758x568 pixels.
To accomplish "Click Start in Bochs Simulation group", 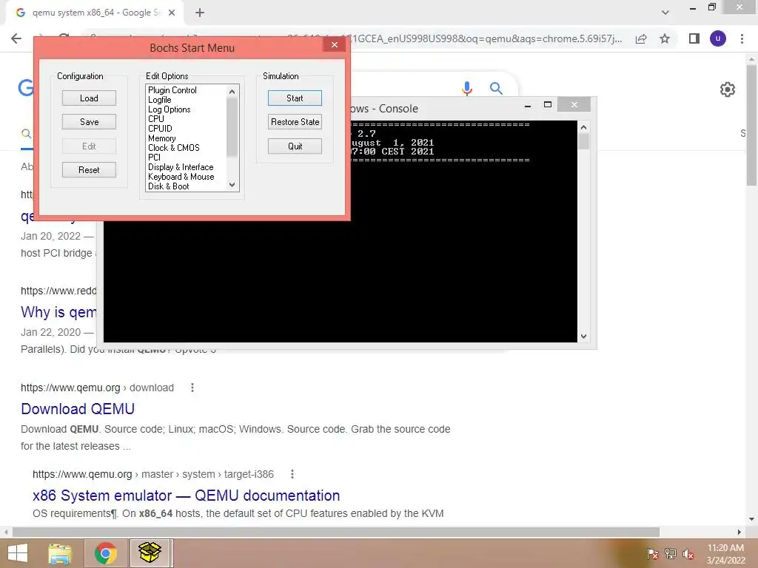I will coord(295,98).
